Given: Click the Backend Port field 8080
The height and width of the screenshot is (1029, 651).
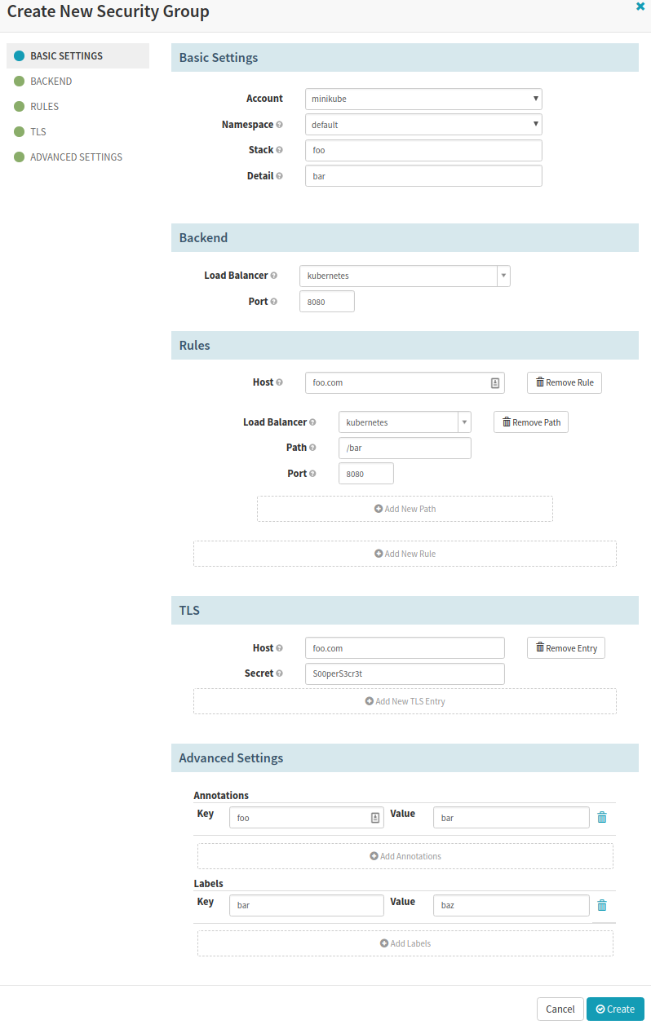Looking at the screenshot, I should 327,302.
